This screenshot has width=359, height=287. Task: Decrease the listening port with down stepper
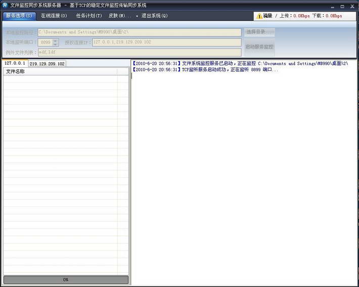coord(56,44)
